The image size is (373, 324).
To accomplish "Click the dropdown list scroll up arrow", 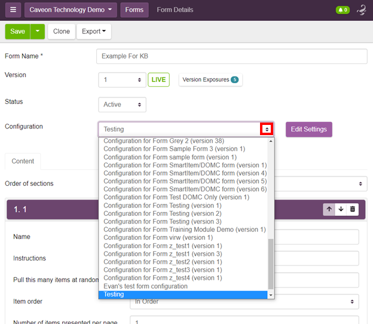I will 271,141.
